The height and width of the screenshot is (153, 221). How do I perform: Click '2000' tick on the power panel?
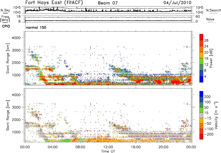tap(16, 62)
